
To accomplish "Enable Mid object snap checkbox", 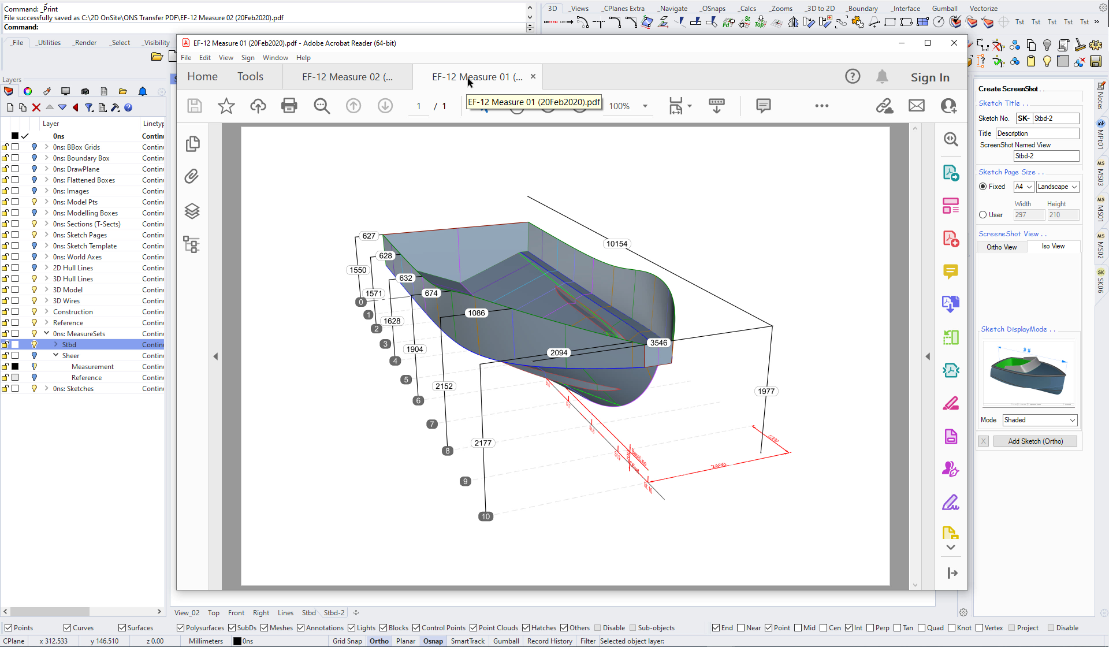I will click(798, 628).
